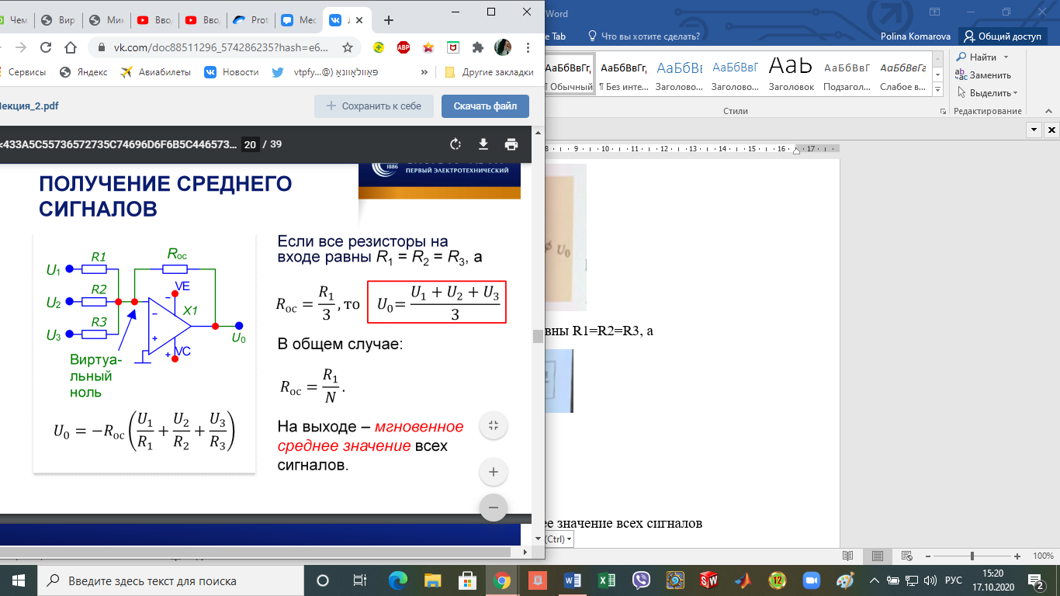Open the AdBlock Plus extension

(x=403, y=47)
